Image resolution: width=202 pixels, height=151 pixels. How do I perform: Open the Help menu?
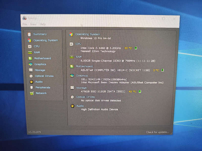(43, 24)
